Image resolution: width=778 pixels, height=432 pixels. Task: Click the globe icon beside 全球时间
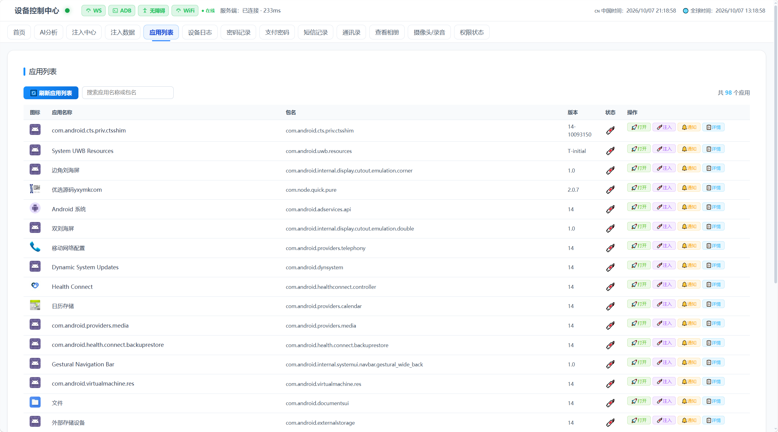click(686, 11)
